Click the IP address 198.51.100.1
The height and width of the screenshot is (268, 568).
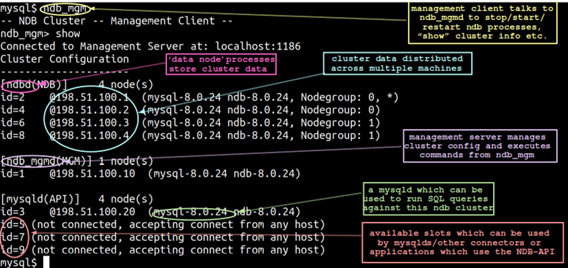(90, 97)
